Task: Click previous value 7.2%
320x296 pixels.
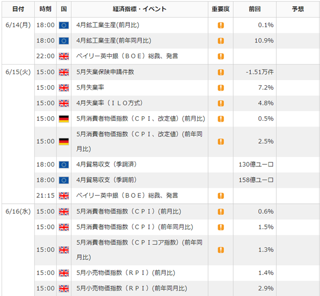Action: 266,88
